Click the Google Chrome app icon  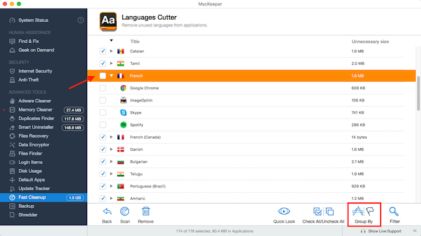[123, 88]
